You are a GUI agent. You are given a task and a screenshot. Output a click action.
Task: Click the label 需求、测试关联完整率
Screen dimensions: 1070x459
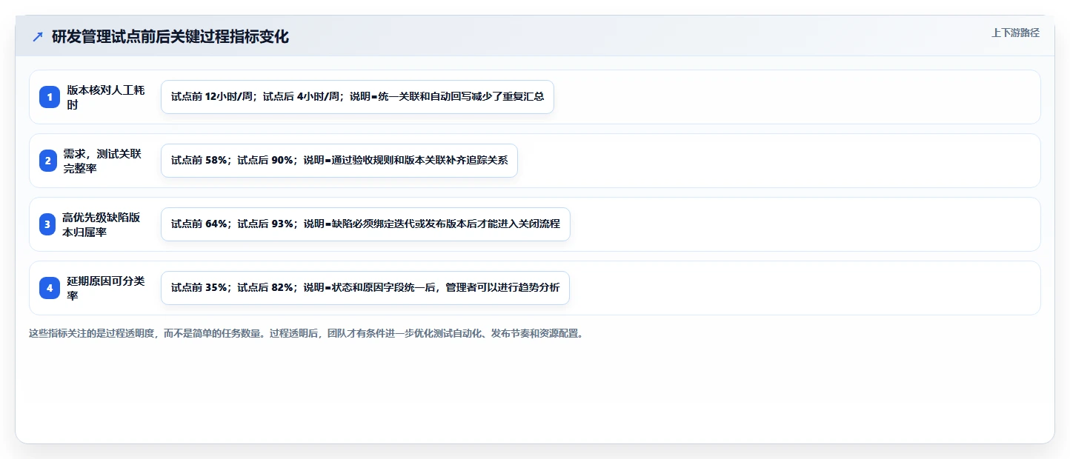(x=102, y=161)
